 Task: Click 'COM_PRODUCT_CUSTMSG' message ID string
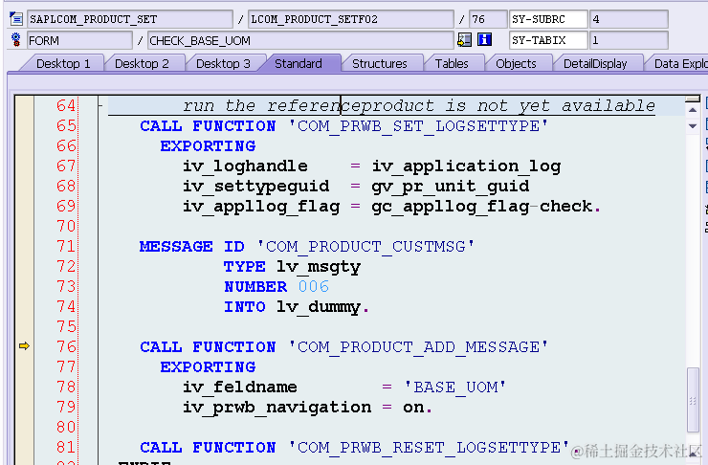click(x=365, y=247)
